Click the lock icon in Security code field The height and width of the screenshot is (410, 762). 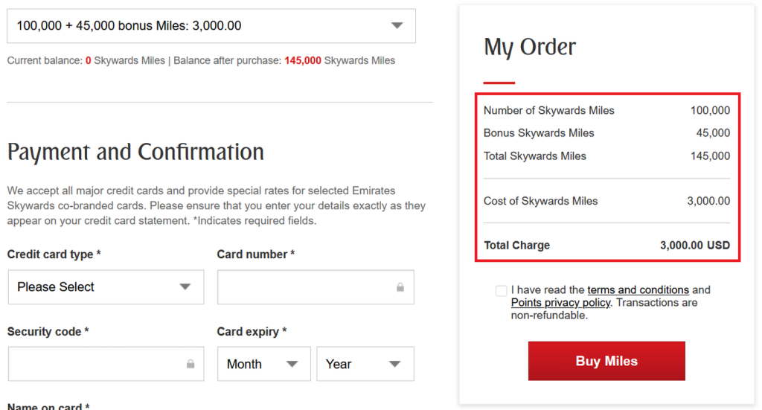(x=190, y=365)
